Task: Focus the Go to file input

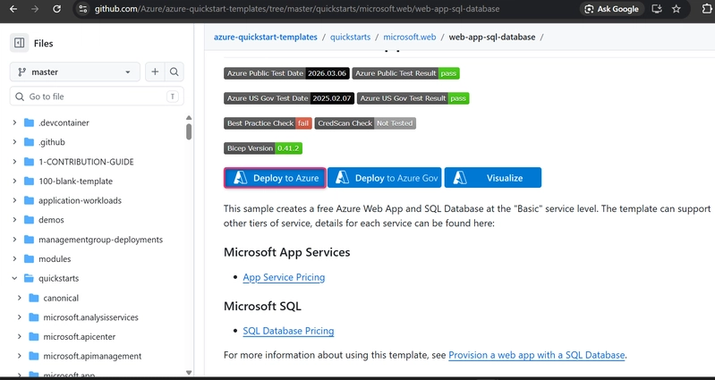Action: pos(97,97)
